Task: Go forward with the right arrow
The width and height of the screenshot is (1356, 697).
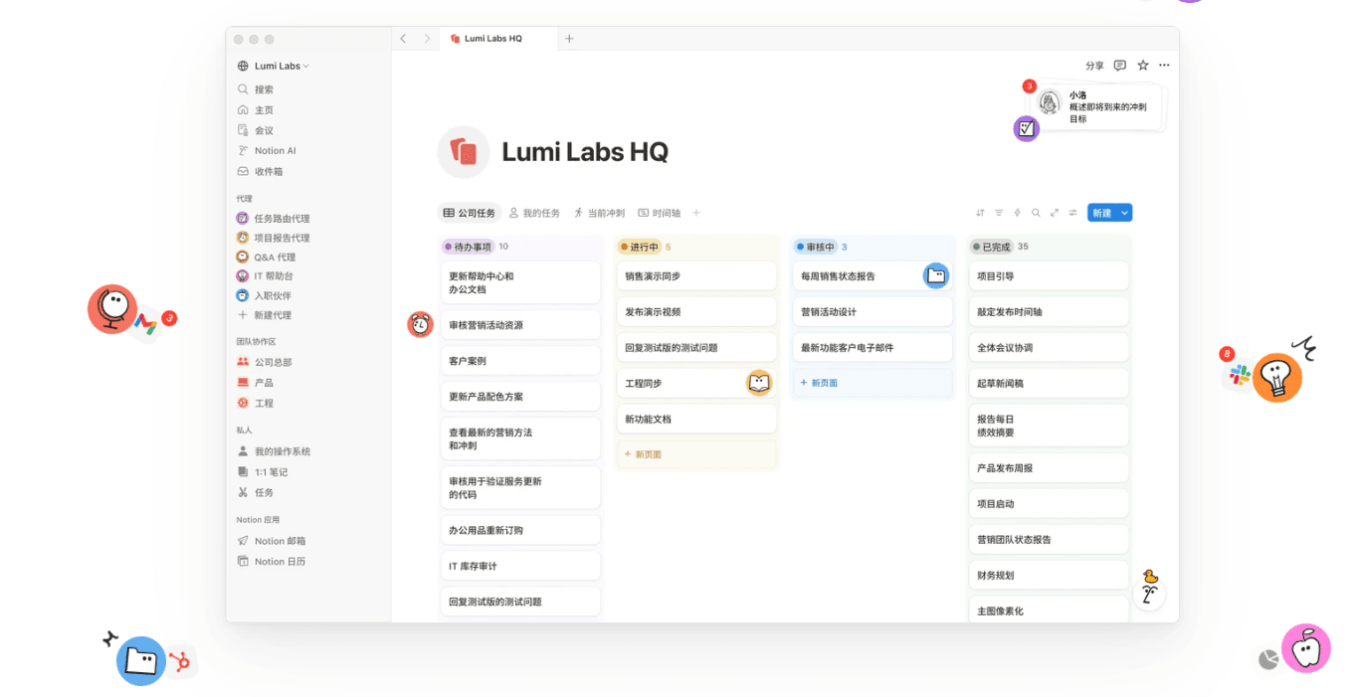Action: point(427,39)
